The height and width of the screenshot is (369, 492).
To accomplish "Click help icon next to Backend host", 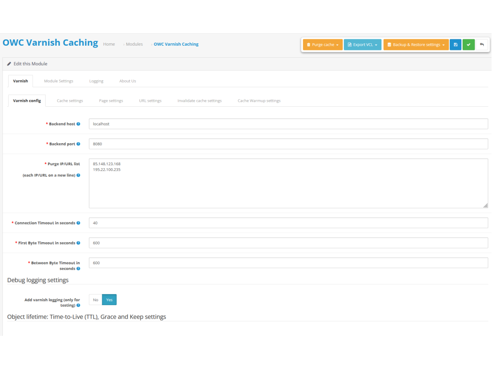I will [x=78, y=124].
